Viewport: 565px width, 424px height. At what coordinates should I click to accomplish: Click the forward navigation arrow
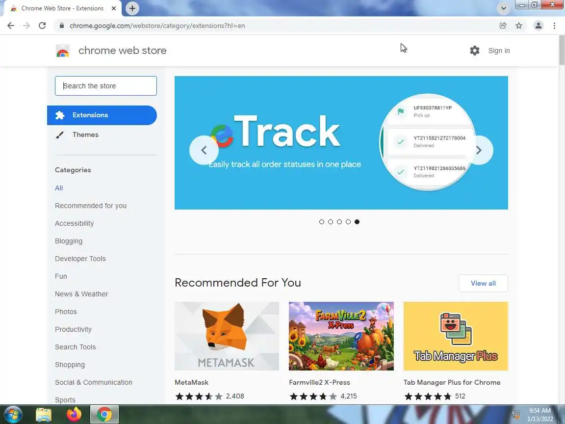pyautogui.click(x=26, y=26)
